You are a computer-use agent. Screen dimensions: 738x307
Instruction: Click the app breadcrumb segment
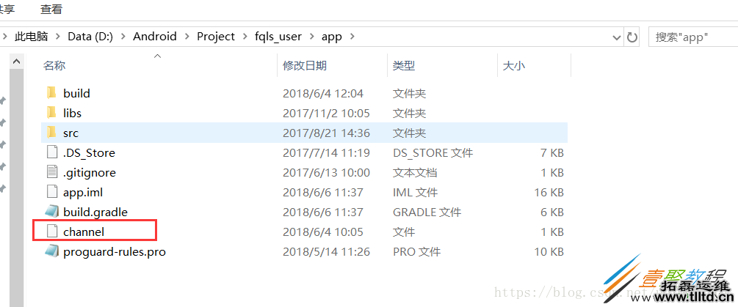point(331,37)
